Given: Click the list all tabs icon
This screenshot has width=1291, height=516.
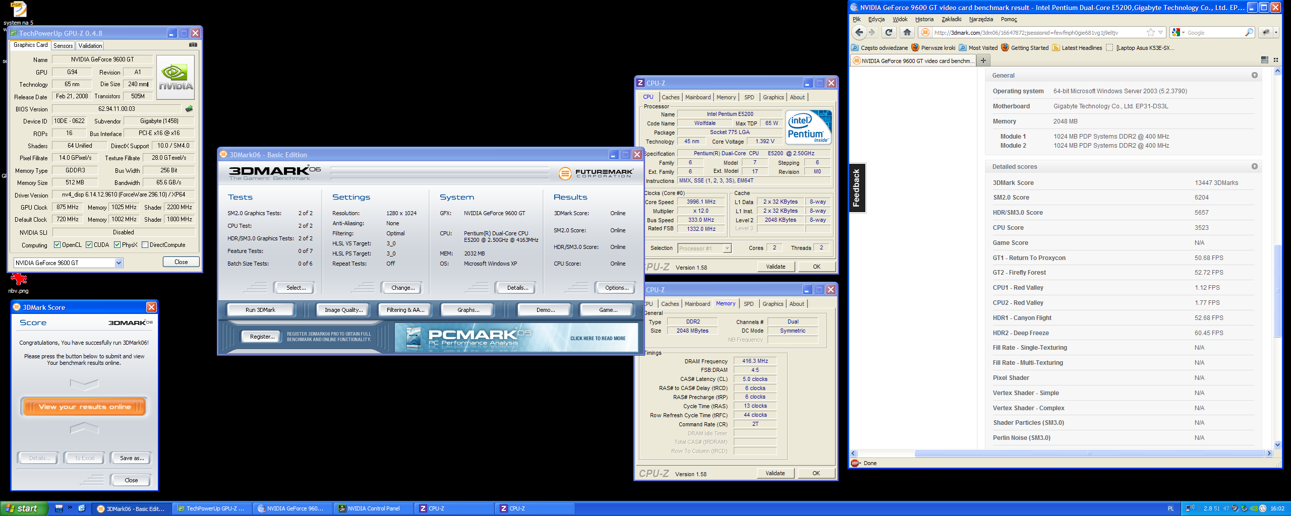Looking at the screenshot, I should 1276,60.
